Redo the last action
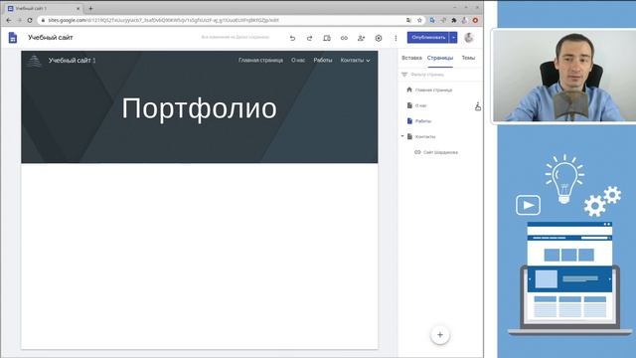Image resolution: width=636 pixels, height=358 pixels. (x=309, y=38)
